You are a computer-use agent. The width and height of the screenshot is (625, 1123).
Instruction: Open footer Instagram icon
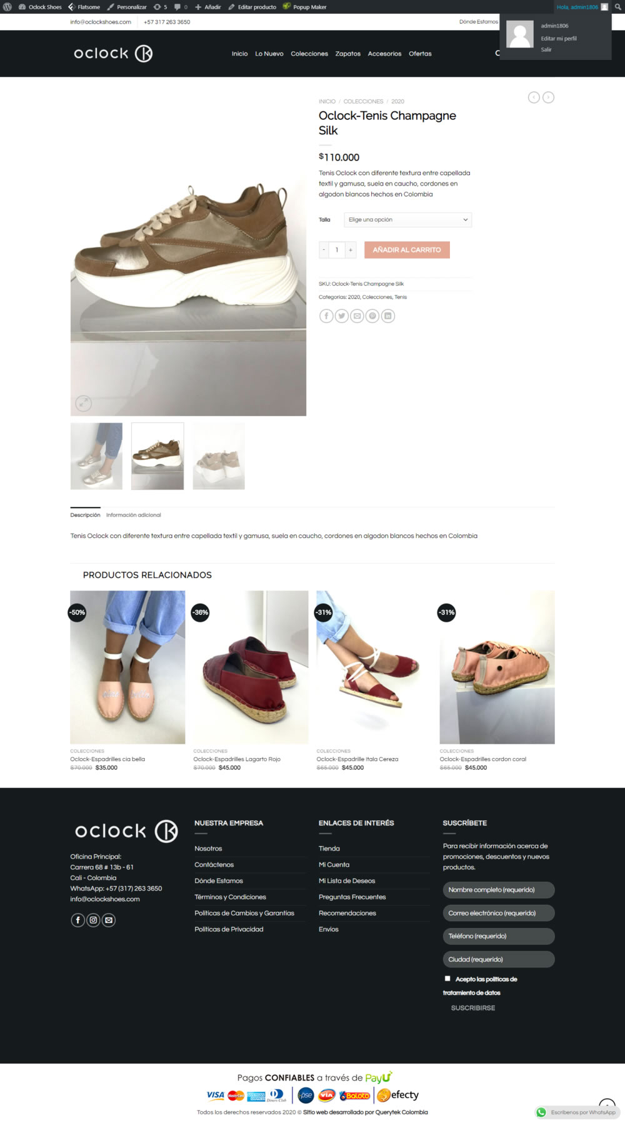(93, 920)
